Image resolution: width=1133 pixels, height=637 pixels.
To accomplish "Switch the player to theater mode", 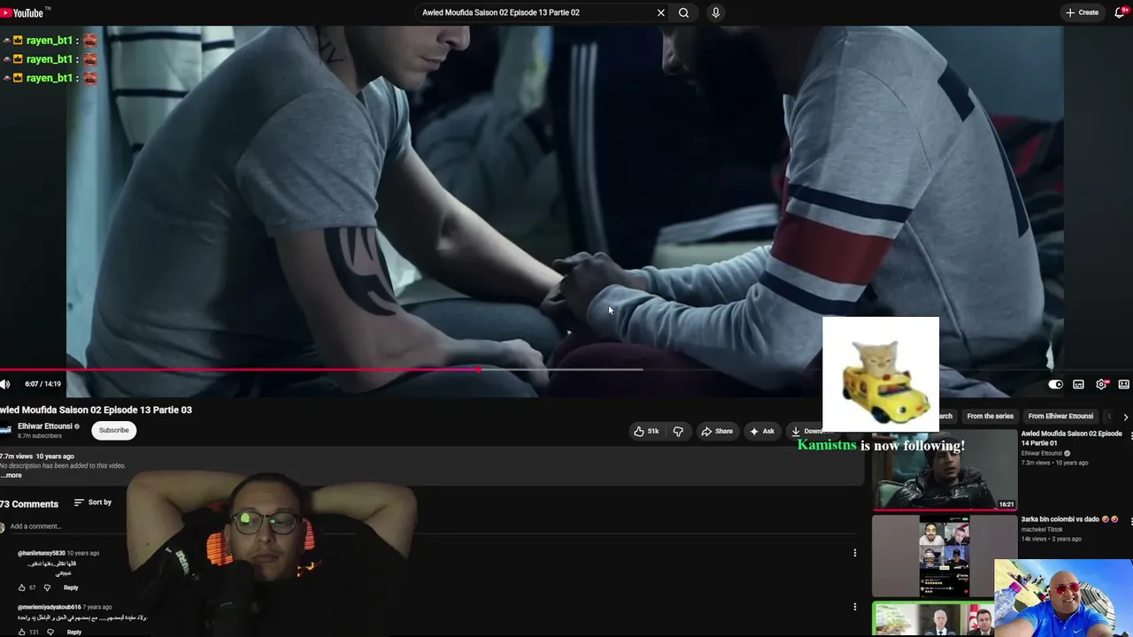I will (1124, 384).
